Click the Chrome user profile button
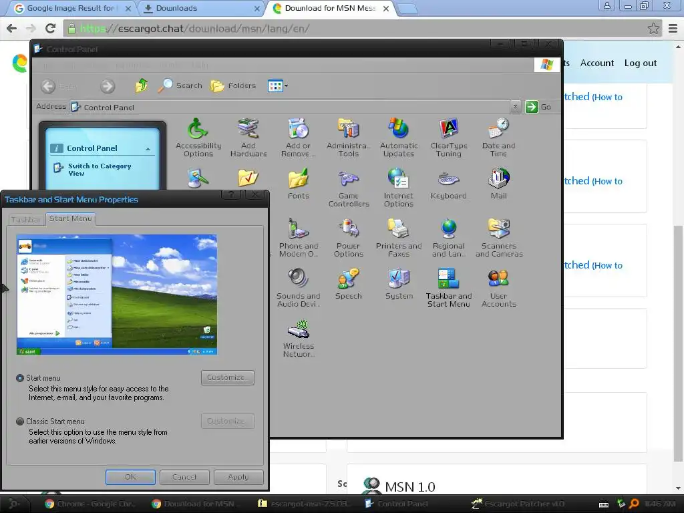The height and width of the screenshot is (513, 684). (x=607, y=5)
